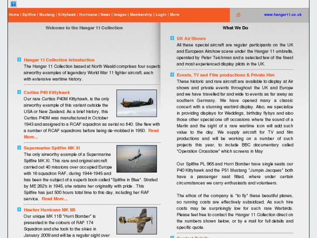
Task: Open the UK Air Shows heading link
Action: [191, 38]
